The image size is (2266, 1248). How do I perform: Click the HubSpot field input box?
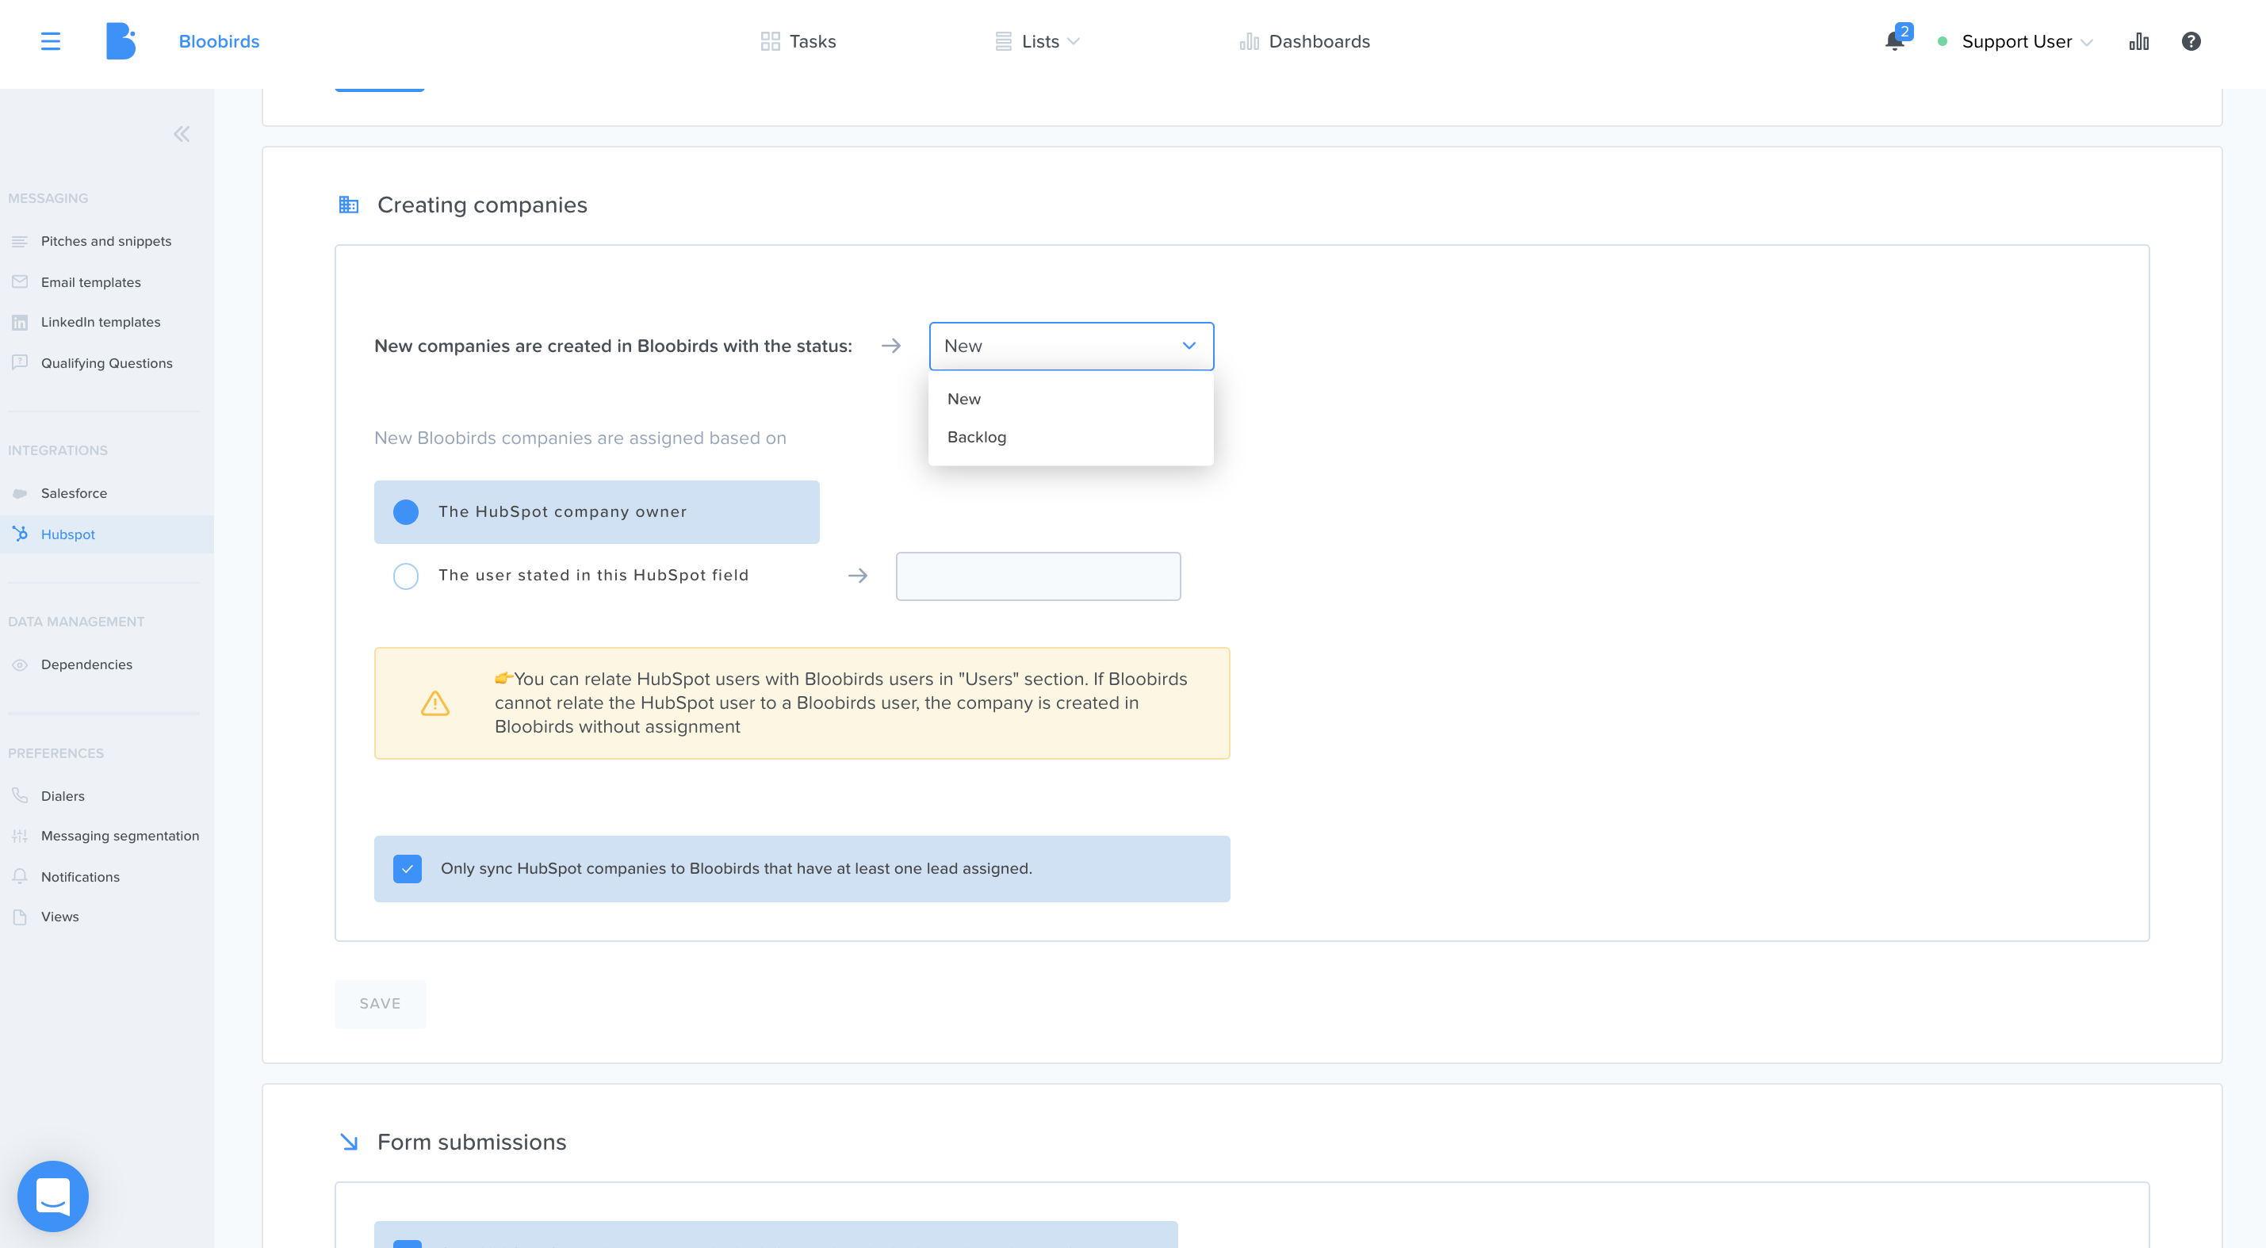pyautogui.click(x=1038, y=576)
